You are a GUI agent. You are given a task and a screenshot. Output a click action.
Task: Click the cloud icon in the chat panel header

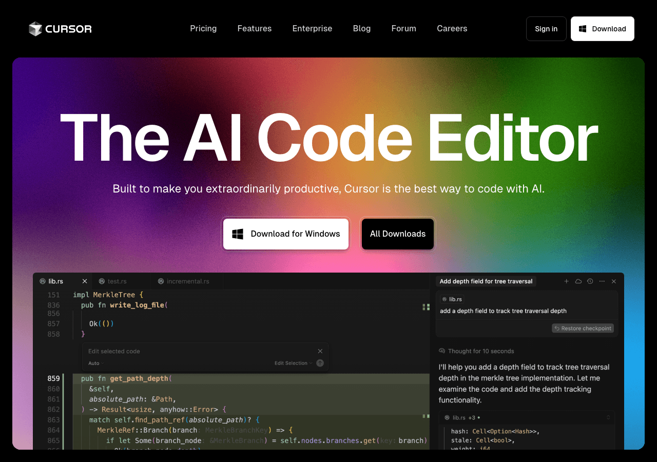click(x=578, y=281)
